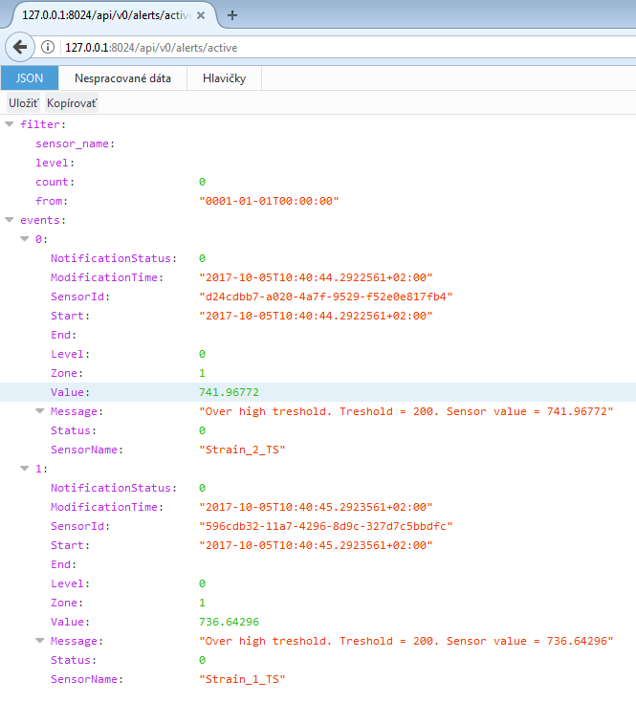Select the Value 736.64296
636x703 pixels.
click(x=229, y=622)
